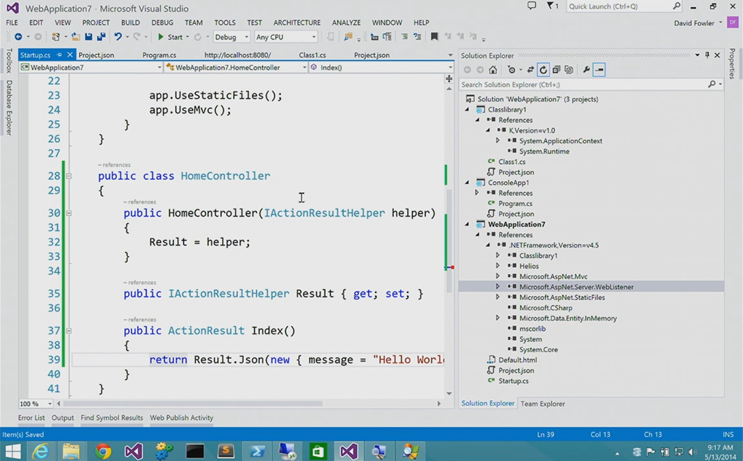Click the Solution Explorer Home icon

click(x=493, y=70)
